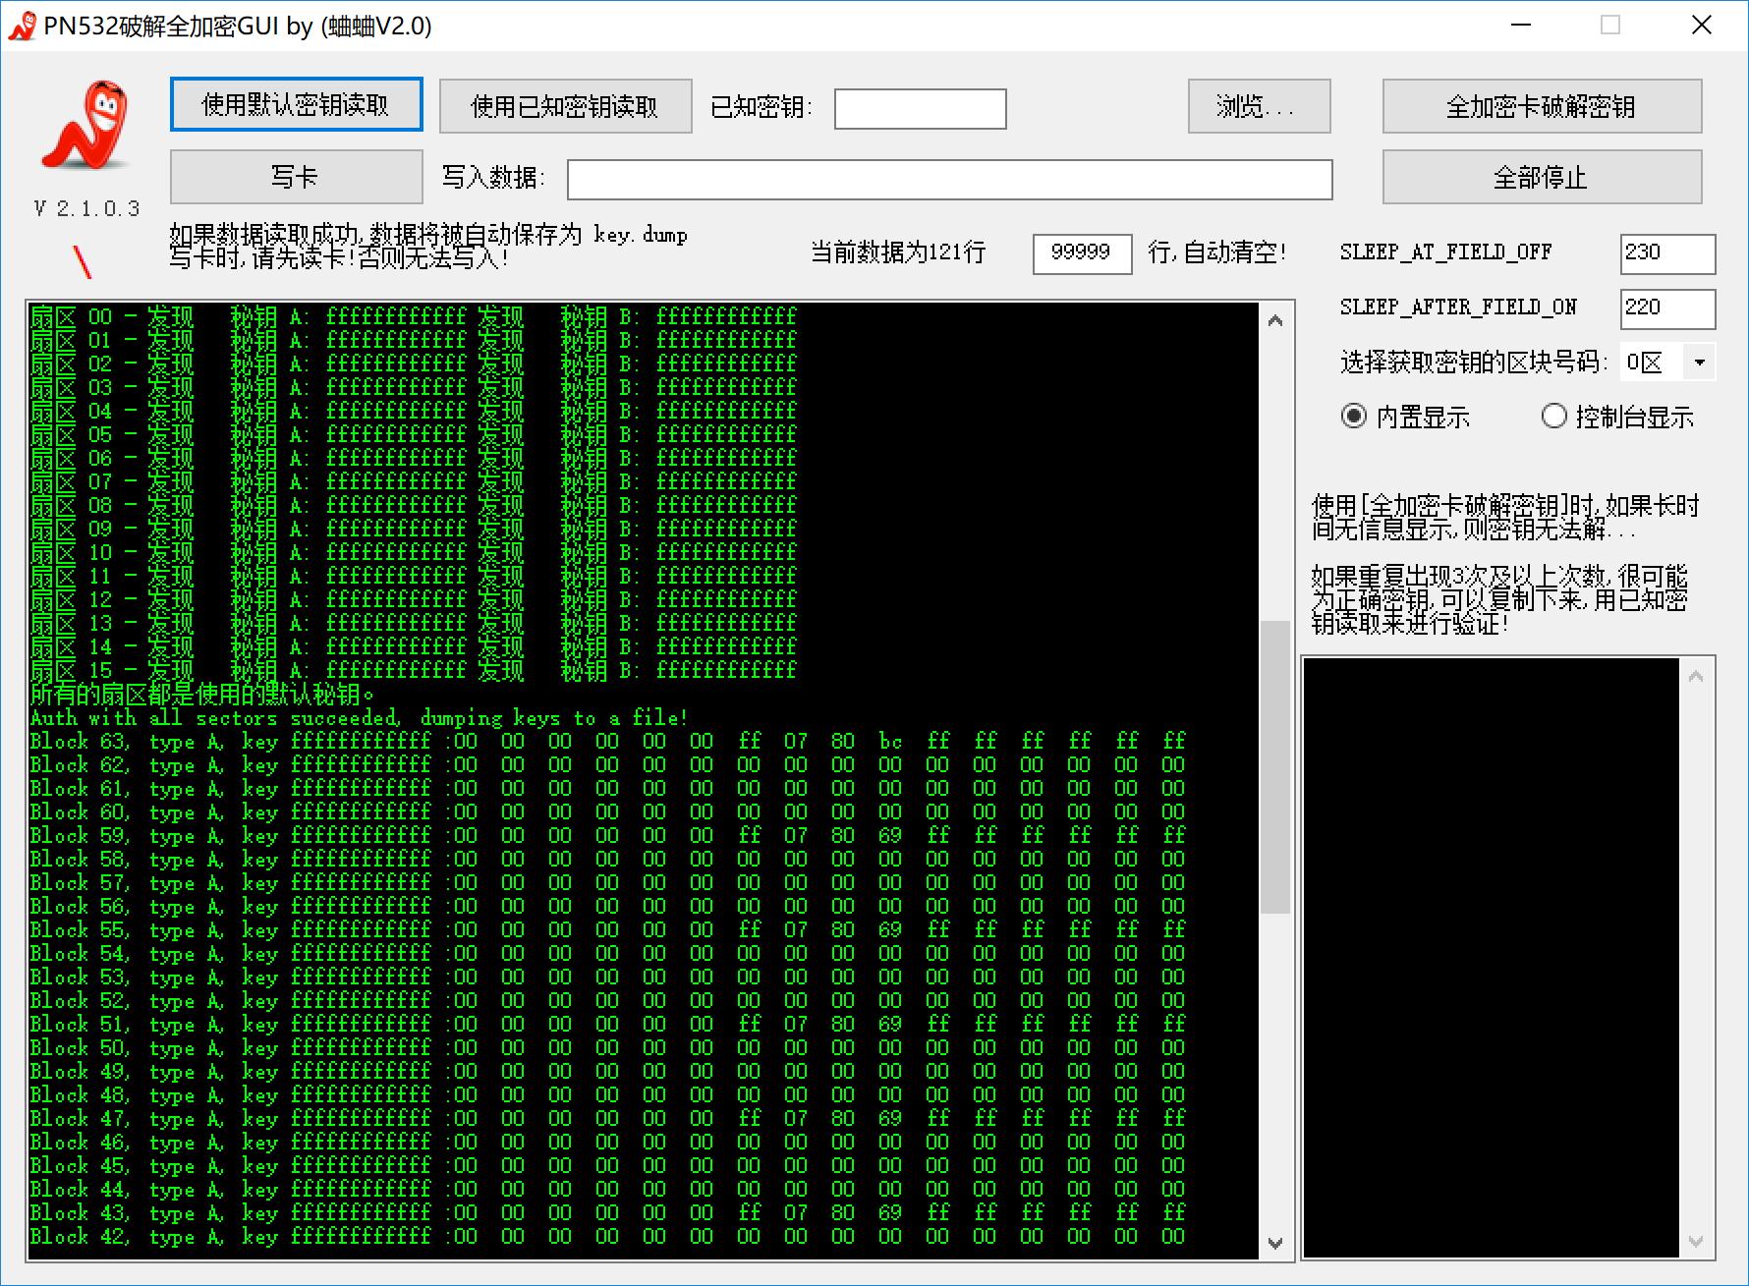Edit the SLEEP_AT_FIELD_OFF value 230

(1666, 253)
